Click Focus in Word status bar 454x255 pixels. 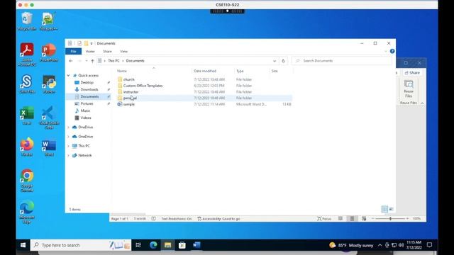click(324, 219)
